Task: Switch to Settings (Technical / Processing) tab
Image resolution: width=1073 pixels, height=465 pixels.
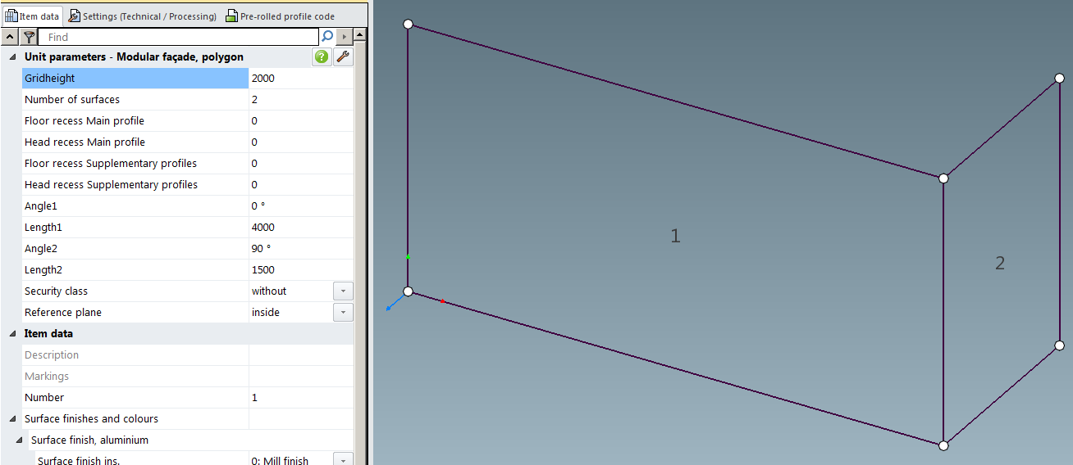Action: coord(143,16)
